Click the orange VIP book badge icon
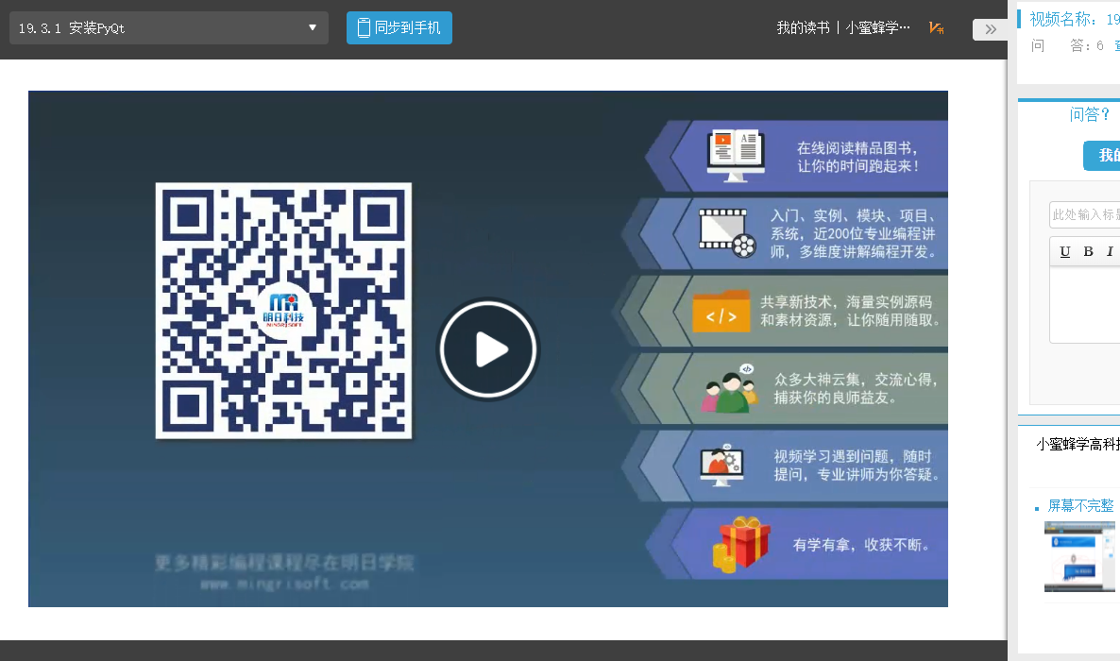 [x=937, y=28]
